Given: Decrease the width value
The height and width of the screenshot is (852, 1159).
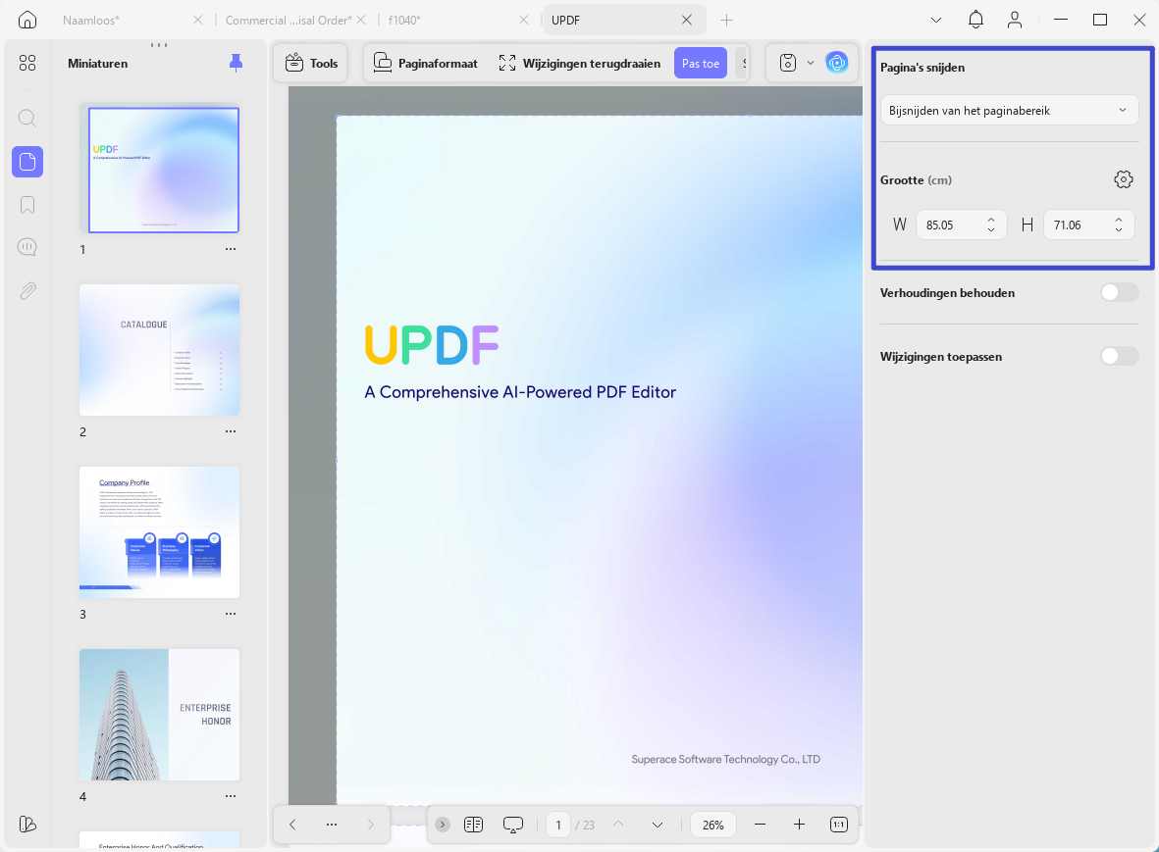Looking at the screenshot, I should pos(991,231).
